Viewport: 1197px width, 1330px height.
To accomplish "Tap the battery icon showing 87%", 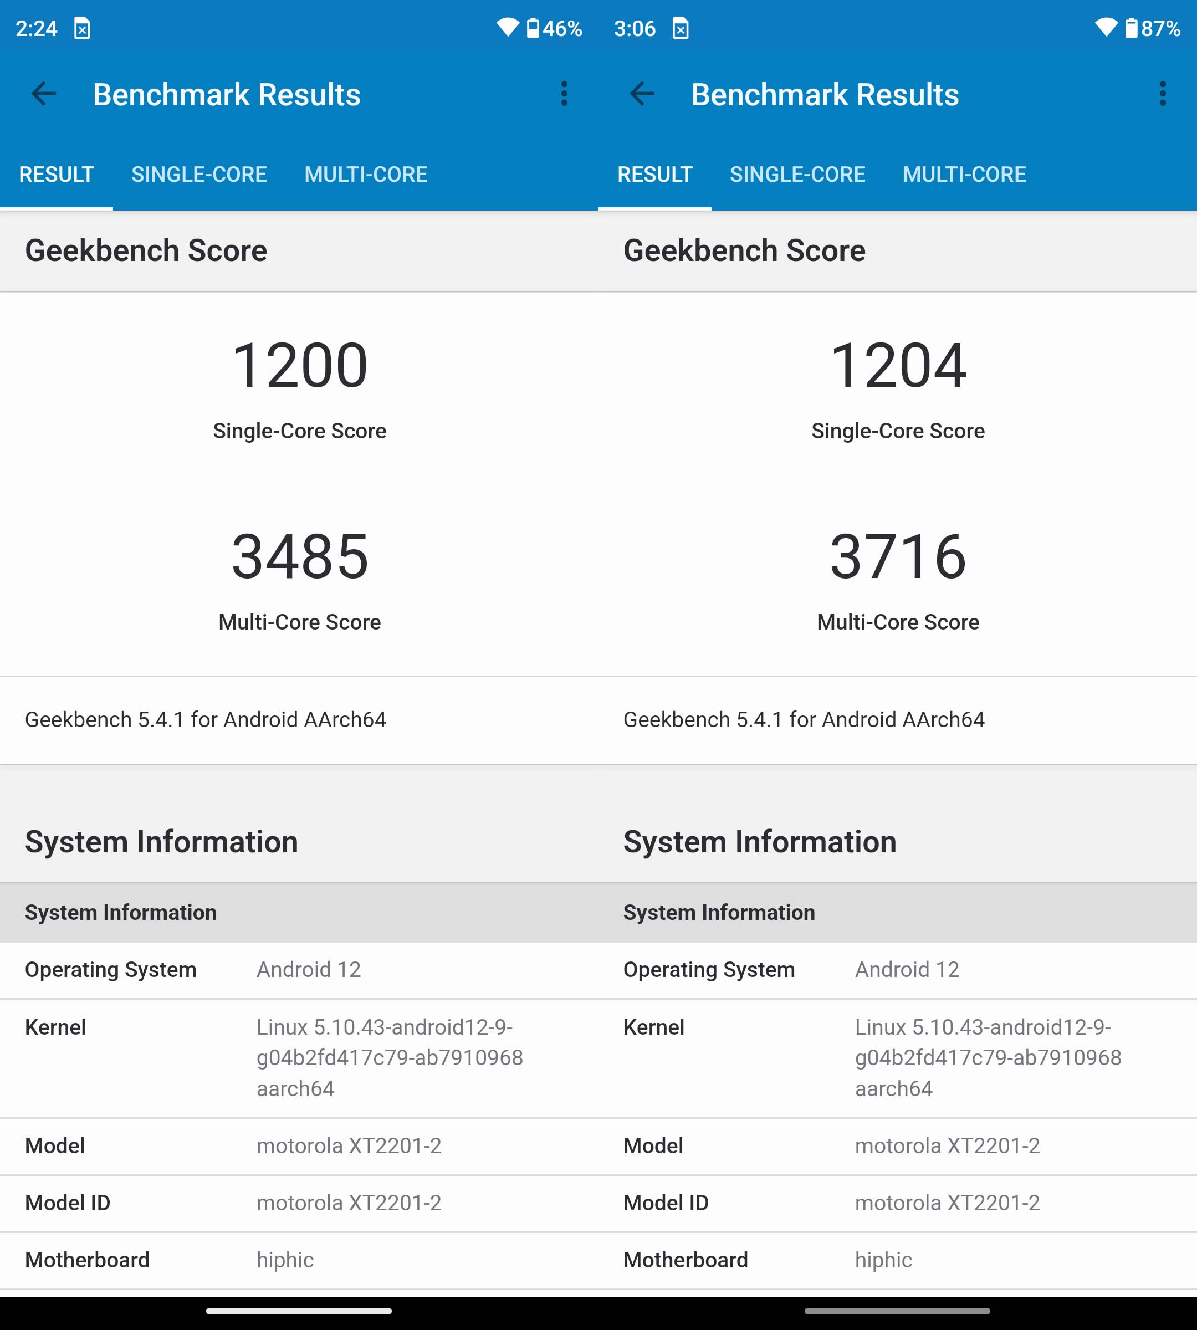I will click(x=1131, y=28).
